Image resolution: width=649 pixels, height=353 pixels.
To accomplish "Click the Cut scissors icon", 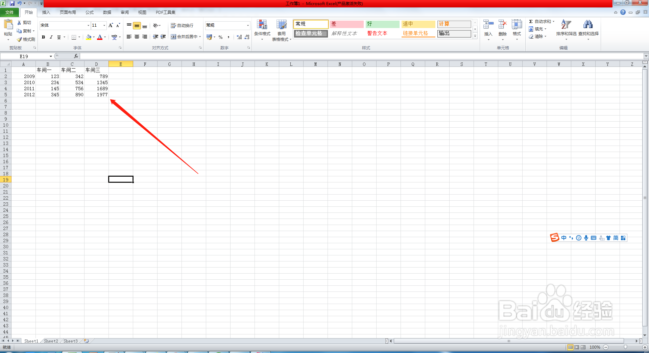I will click(19, 23).
